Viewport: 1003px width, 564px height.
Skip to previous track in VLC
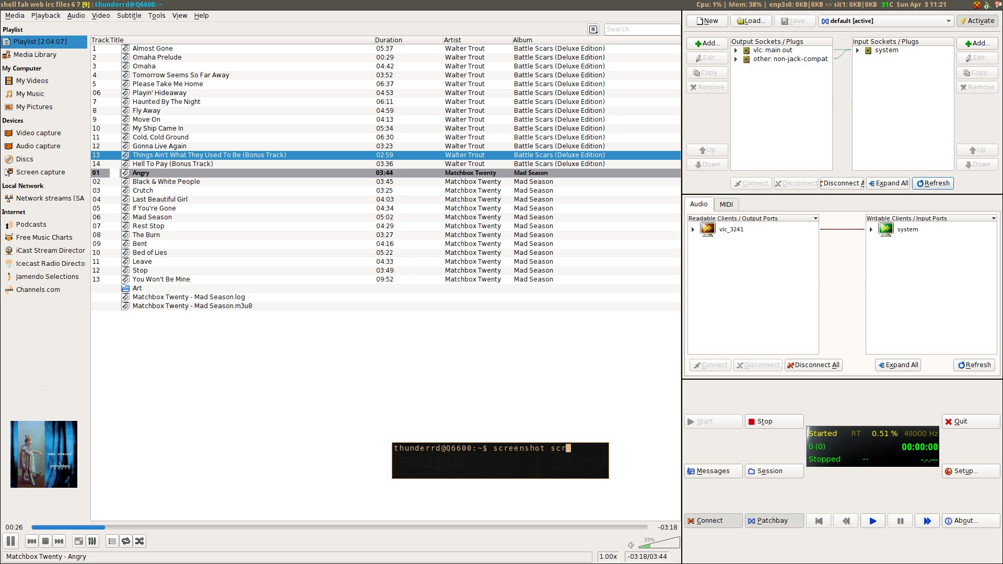(31, 541)
